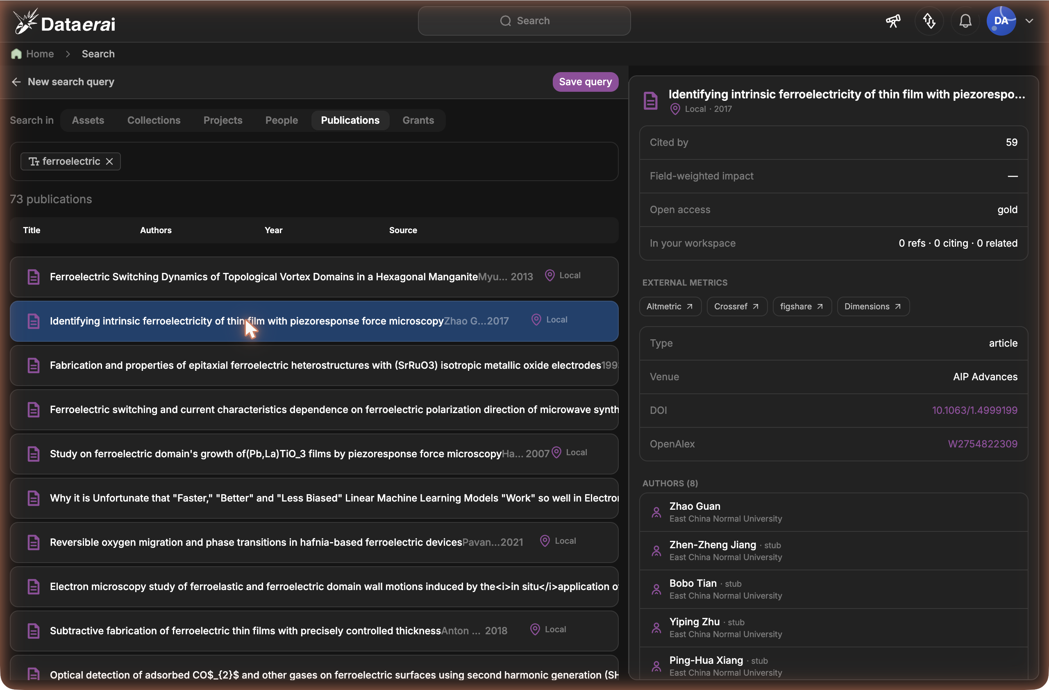Click document icon of Subtractive fabrication row
The image size is (1049, 690).
pyautogui.click(x=34, y=631)
